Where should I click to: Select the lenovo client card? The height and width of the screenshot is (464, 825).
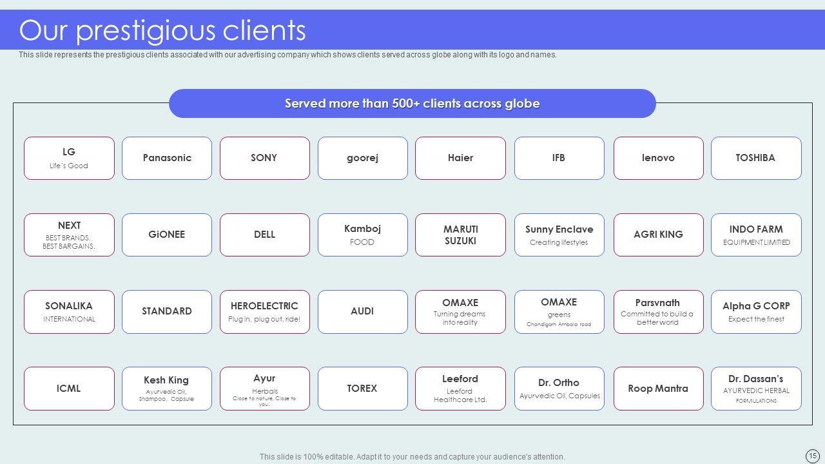pos(659,158)
